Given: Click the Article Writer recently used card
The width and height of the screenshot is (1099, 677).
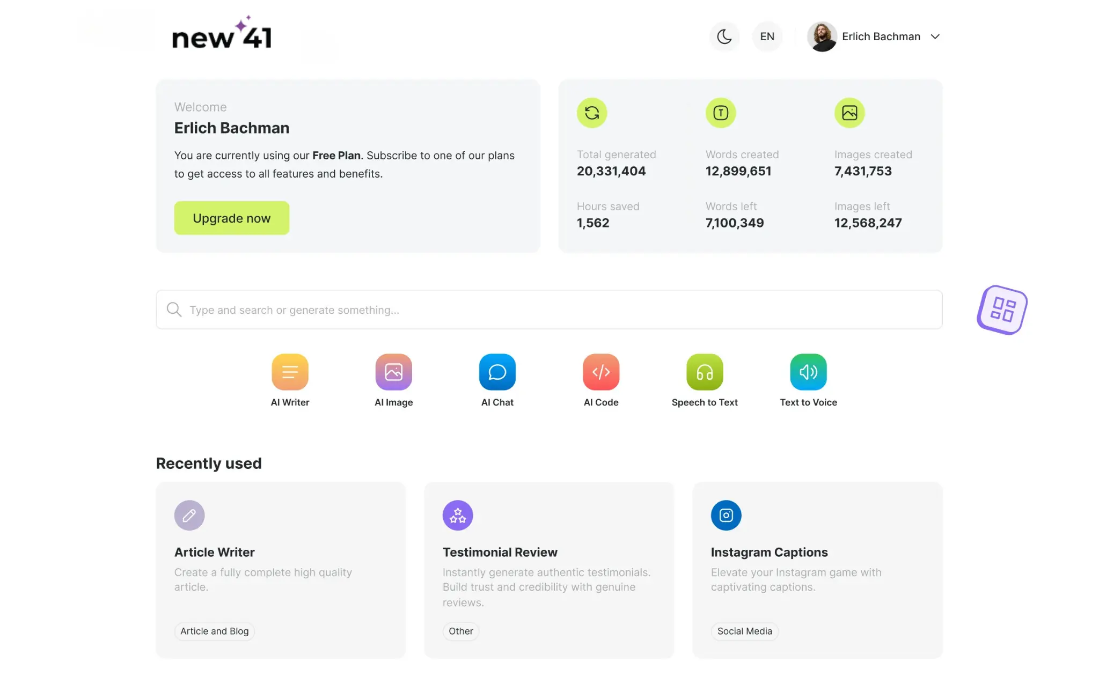Looking at the screenshot, I should pos(280,569).
